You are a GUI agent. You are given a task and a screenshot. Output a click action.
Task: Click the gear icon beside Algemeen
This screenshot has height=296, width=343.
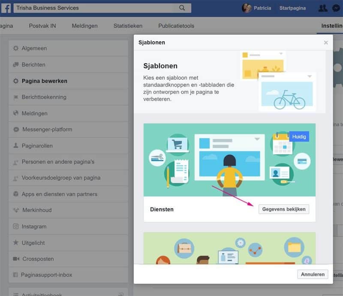pyautogui.click(x=16, y=48)
